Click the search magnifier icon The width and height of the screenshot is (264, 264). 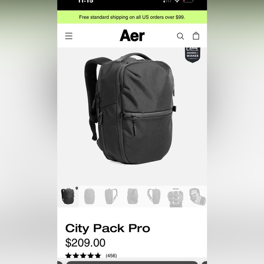click(180, 36)
